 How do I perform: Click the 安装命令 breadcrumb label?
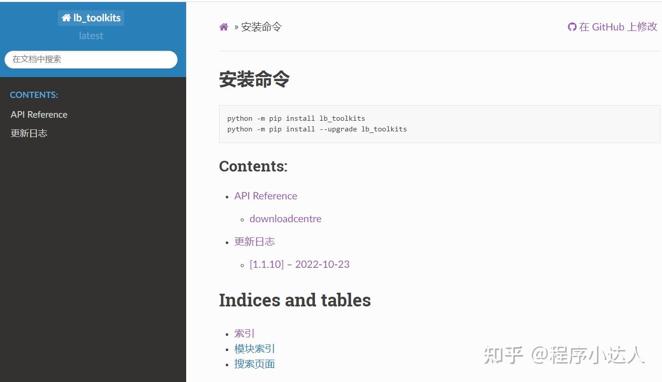[260, 27]
